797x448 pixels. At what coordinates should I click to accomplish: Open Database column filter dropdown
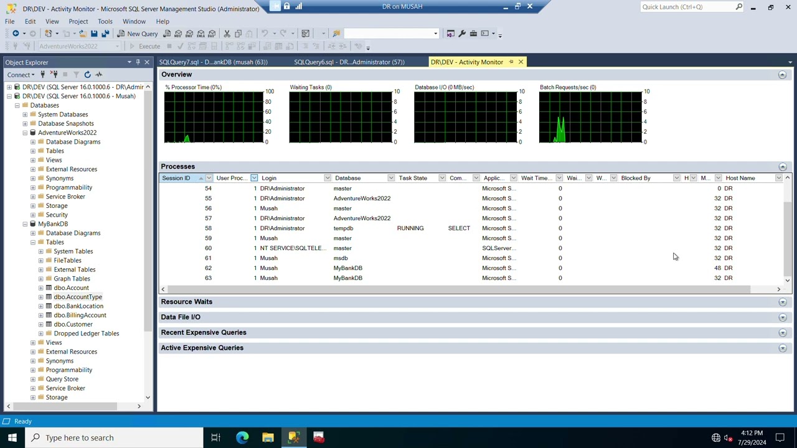pos(390,178)
